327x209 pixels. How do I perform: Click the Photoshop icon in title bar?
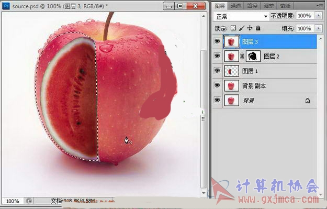tap(6, 6)
